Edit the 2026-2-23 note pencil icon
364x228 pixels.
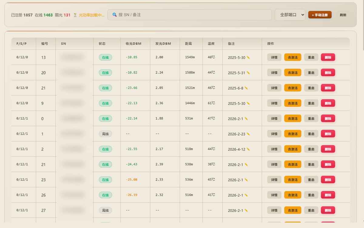click(248, 134)
